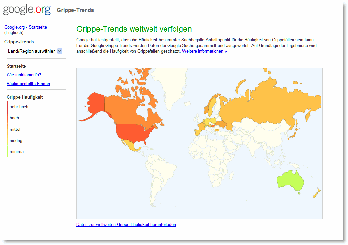This screenshot has height=245, width=348.
Task: Download weltweite Grippe-Häufigkeit data
Action: [126, 224]
